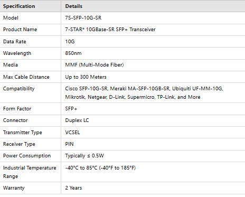Select the Up to 300 Meters value
The image size is (245, 197).
(x=86, y=77)
